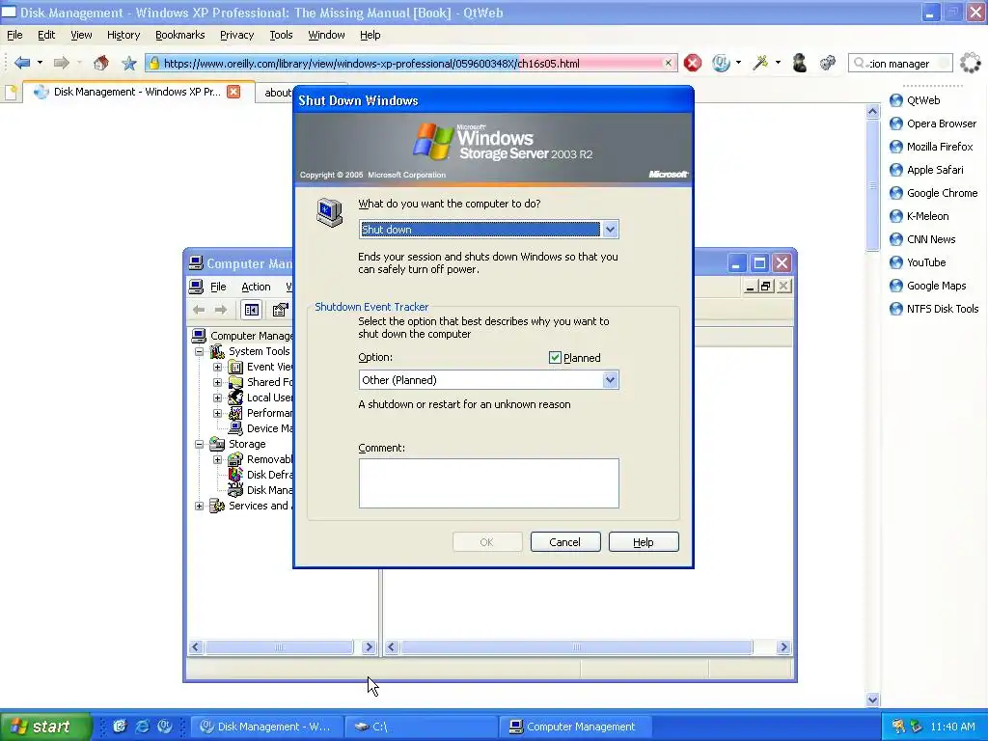The image size is (988, 741).
Task: Open Mozilla Firefox bookmark
Action: [931, 147]
